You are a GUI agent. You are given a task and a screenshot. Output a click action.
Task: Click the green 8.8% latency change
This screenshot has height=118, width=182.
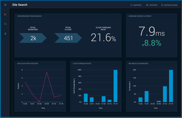pyautogui.click(x=153, y=43)
